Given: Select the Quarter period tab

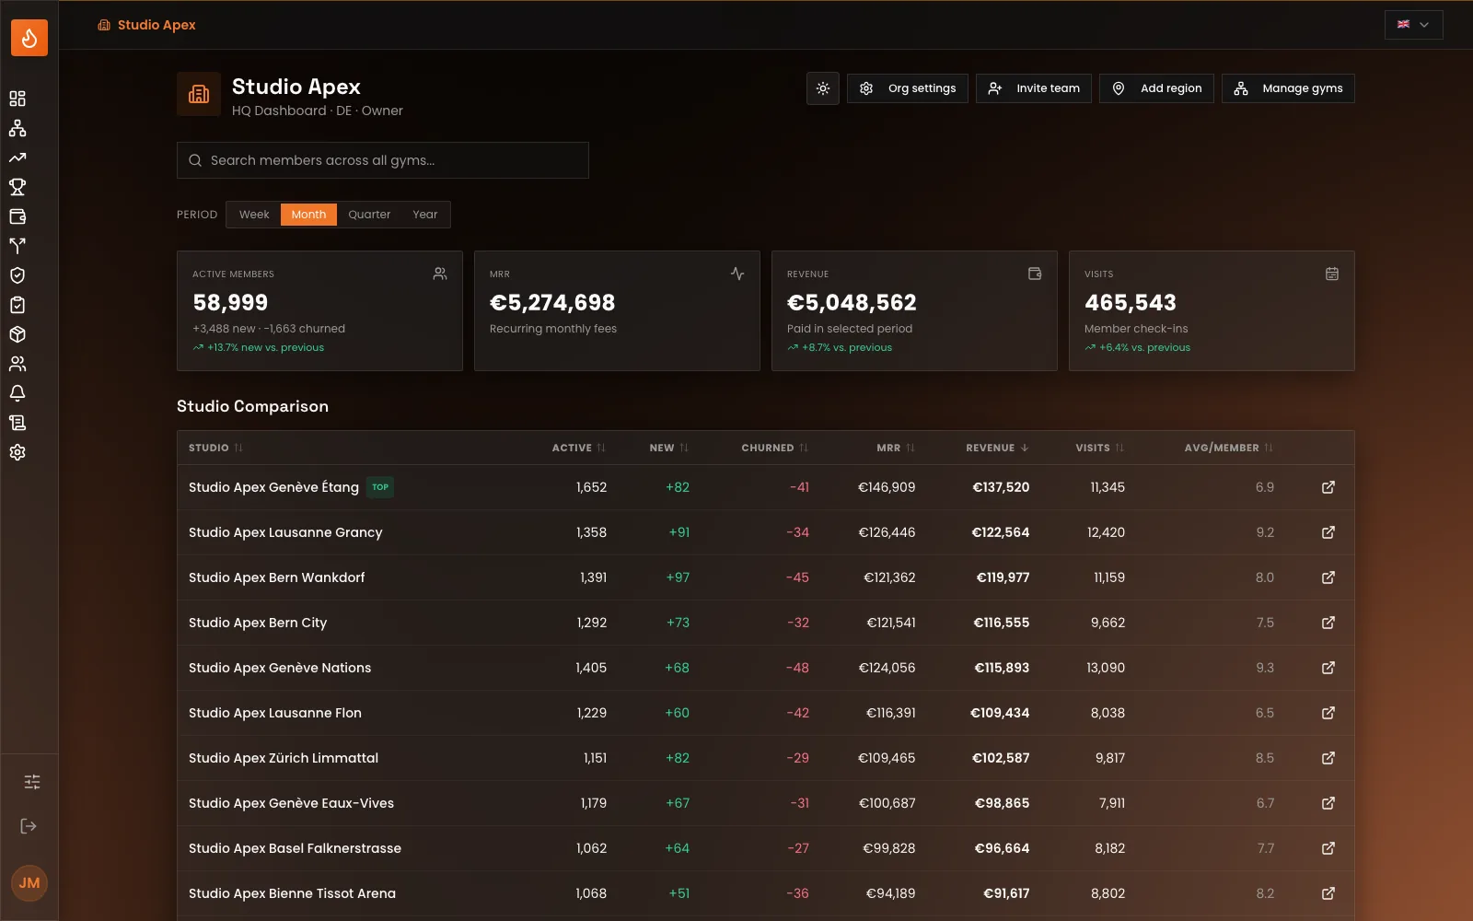Looking at the screenshot, I should (369, 215).
